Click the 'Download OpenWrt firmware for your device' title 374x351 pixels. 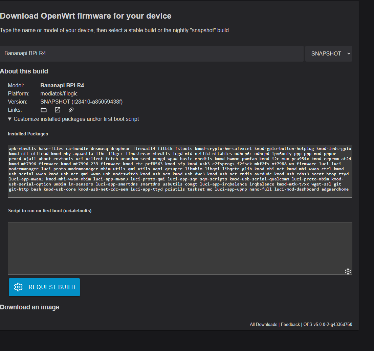pyautogui.click(x=86, y=16)
